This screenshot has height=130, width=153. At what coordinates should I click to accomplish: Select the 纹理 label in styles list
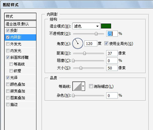point(17,71)
